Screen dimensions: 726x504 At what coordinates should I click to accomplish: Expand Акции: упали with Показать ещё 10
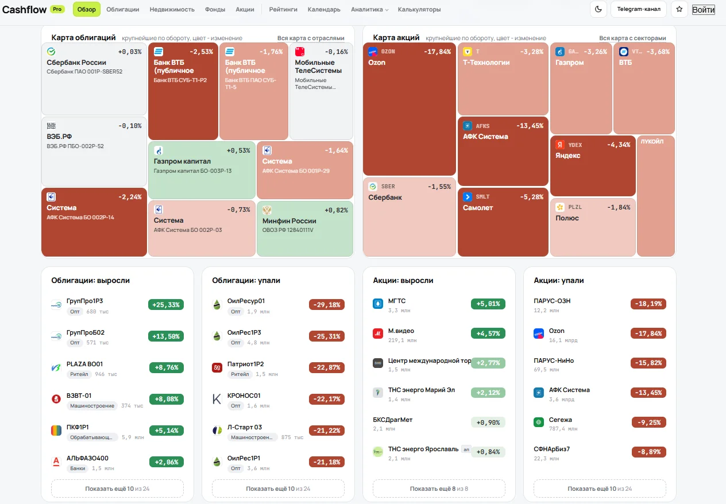(600, 489)
